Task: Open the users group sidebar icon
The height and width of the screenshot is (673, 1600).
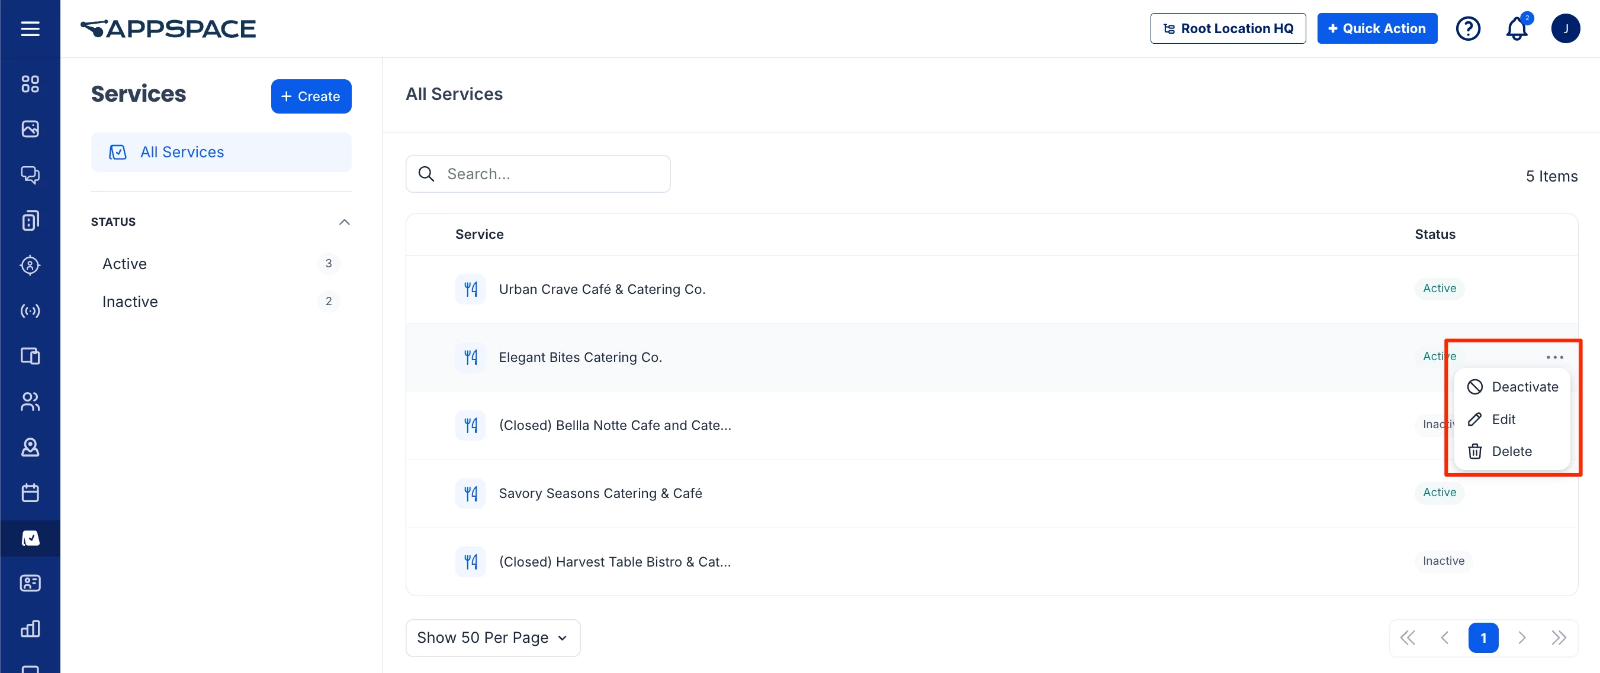Action: click(x=30, y=402)
